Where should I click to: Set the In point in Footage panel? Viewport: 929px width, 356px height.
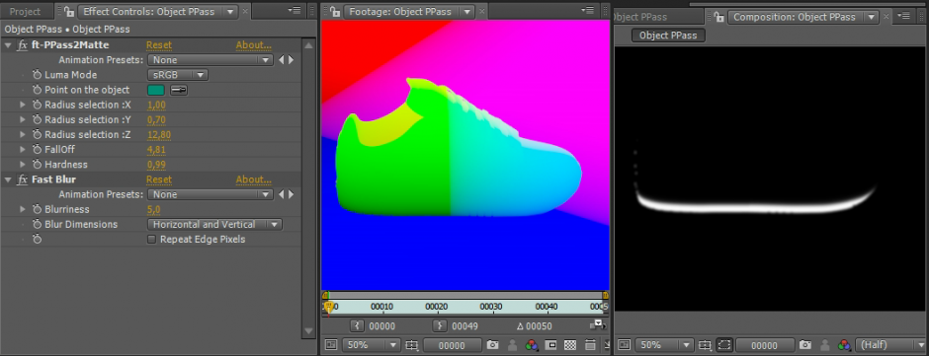357,325
